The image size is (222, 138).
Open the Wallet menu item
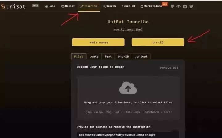tap(68, 6)
